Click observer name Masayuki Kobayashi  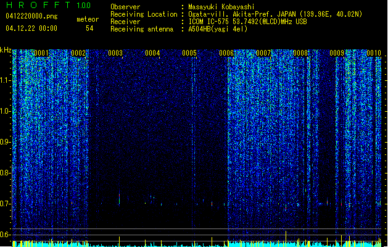coord(221,7)
